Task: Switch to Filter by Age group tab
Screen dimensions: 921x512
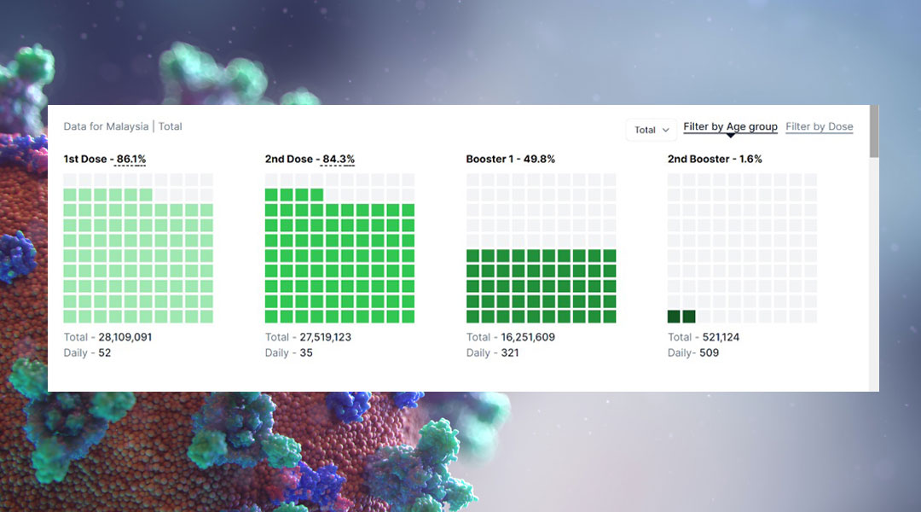Action: tap(730, 127)
